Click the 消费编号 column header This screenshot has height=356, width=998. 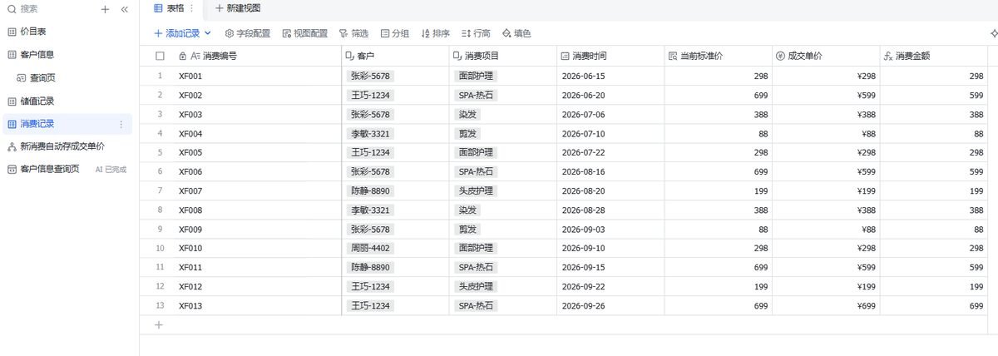pos(256,56)
